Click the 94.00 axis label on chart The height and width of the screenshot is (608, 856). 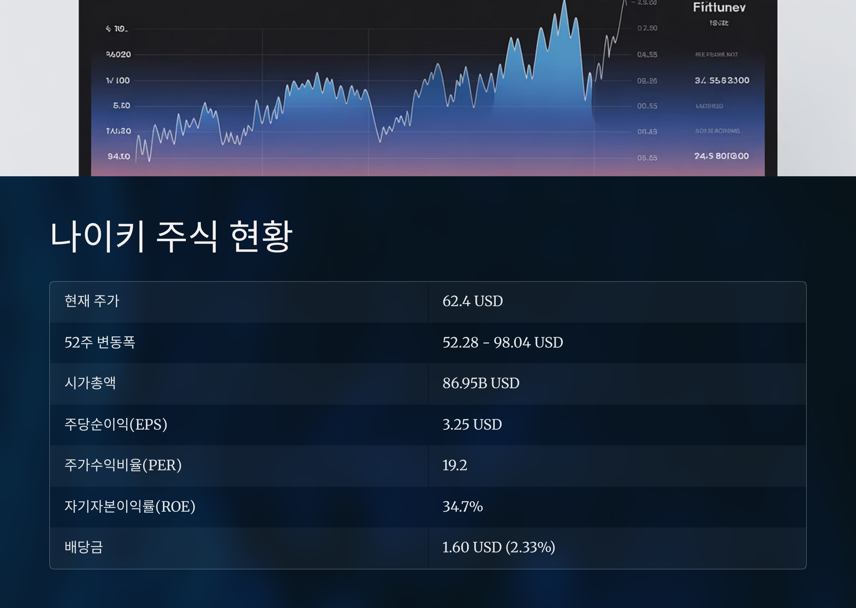click(x=119, y=156)
